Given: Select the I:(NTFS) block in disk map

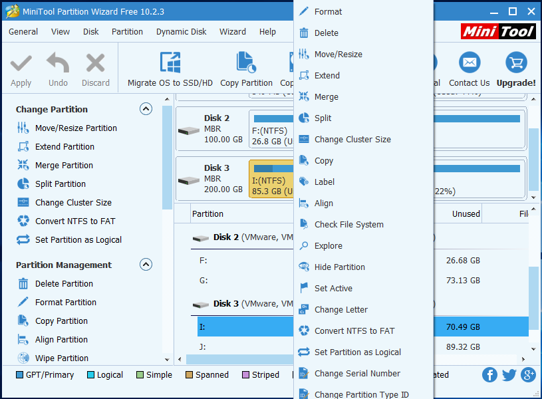Looking at the screenshot, I should coord(271,179).
